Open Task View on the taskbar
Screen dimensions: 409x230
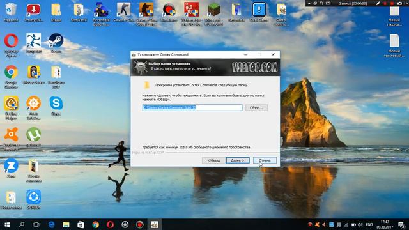point(36,224)
